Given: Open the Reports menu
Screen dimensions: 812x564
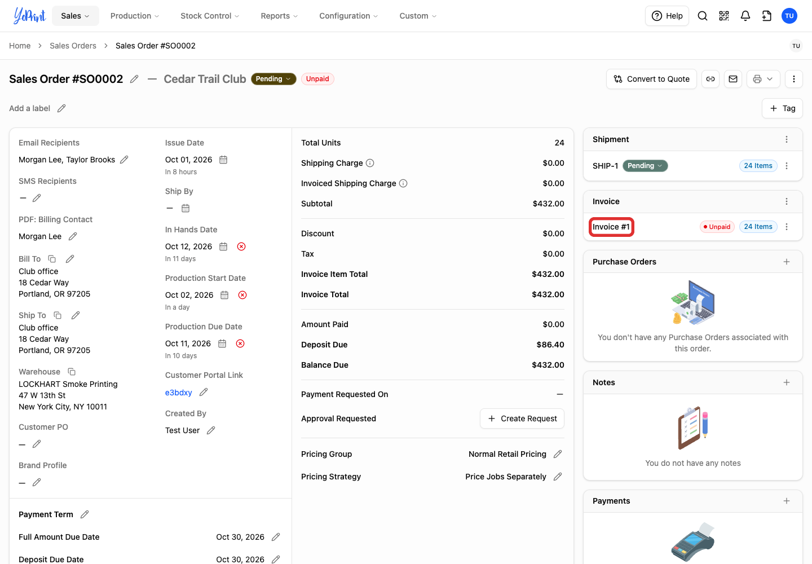Looking at the screenshot, I should tap(279, 16).
